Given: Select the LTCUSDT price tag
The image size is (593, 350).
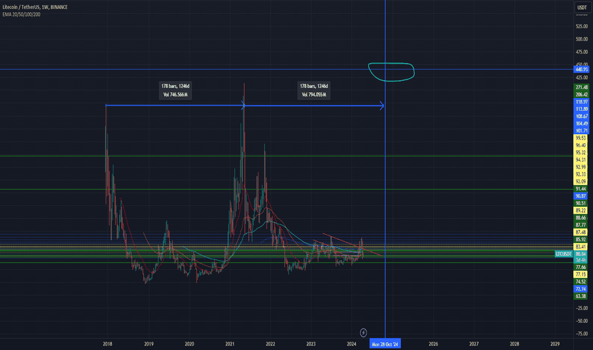Looking at the screenshot, I should [563, 254].
